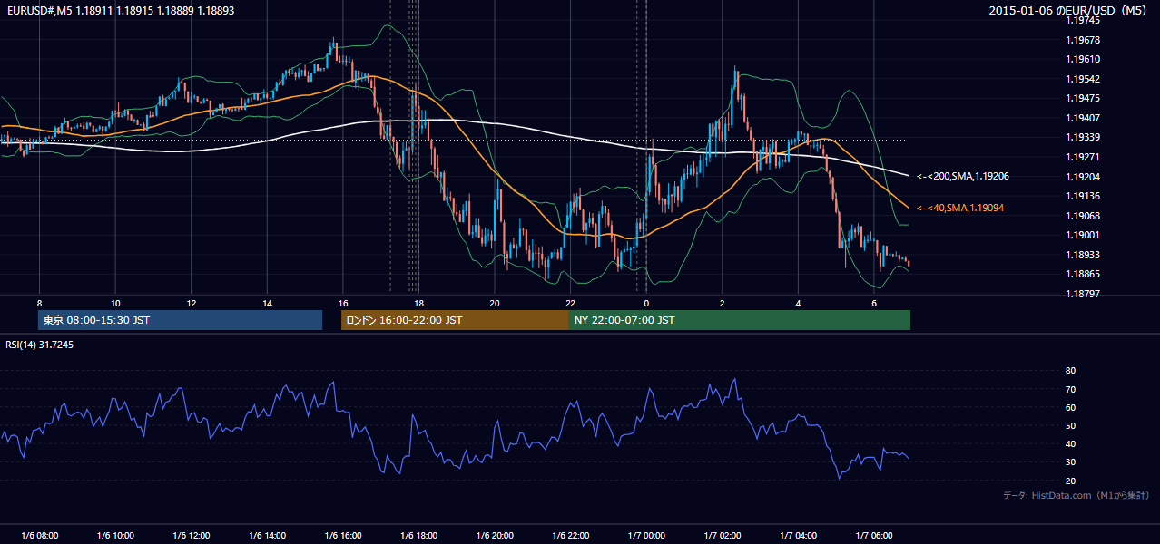Click price axis value 1.19542
The width and height of the screenshot is (1160, 544).
tap(1084, 79)
